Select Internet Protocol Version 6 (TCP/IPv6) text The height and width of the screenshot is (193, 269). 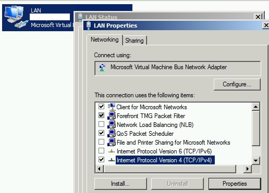click(x=164, y=151)
